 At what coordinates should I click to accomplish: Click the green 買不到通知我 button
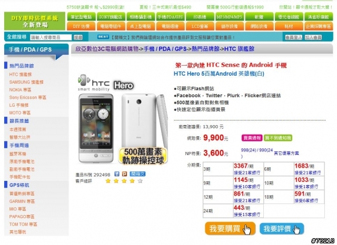pyautogui.click(x=278, y=138)
